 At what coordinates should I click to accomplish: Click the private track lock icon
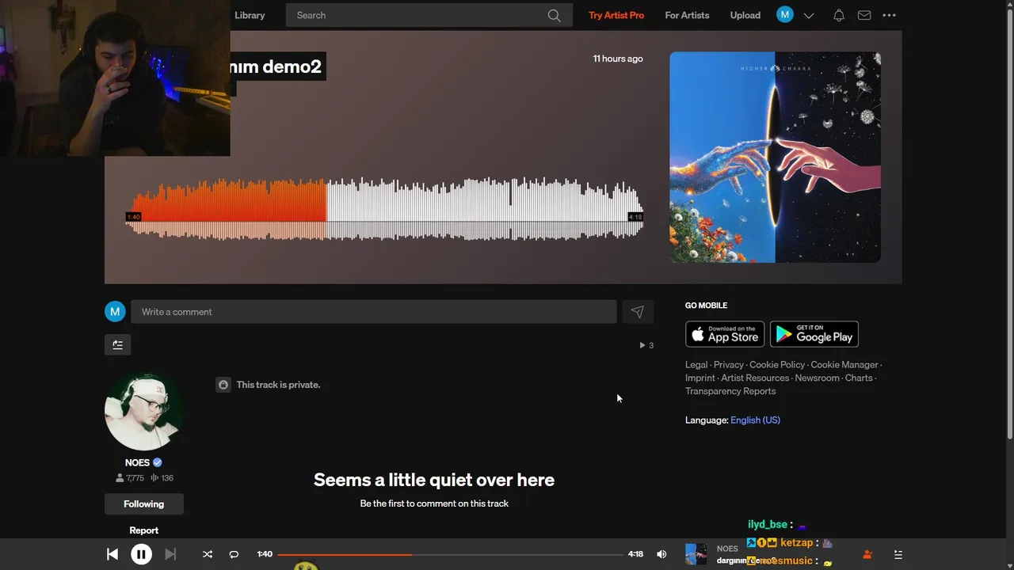(223, 385)
